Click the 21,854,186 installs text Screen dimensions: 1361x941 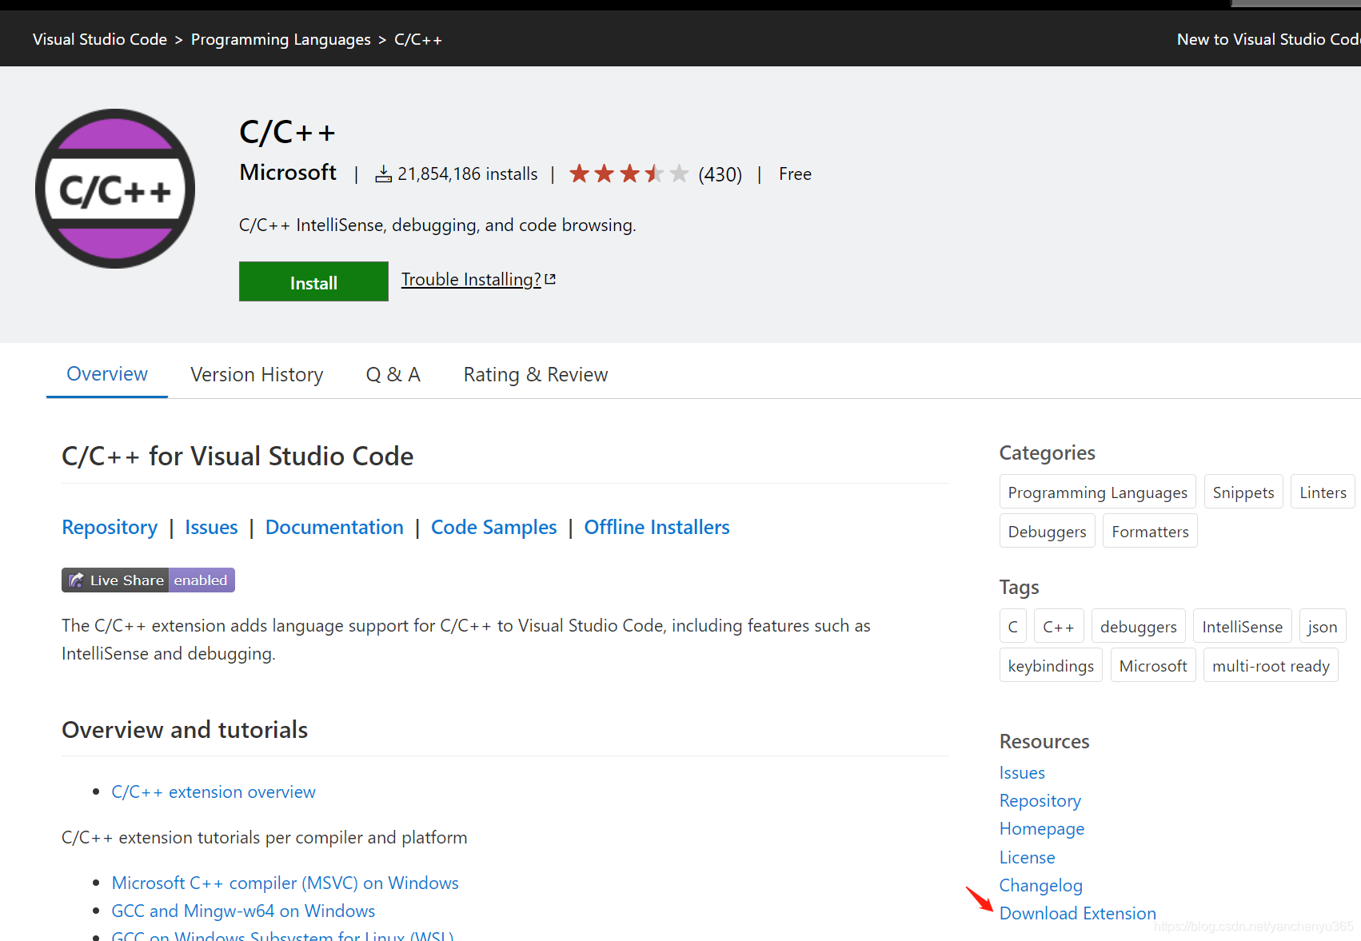tap(467, 173)
